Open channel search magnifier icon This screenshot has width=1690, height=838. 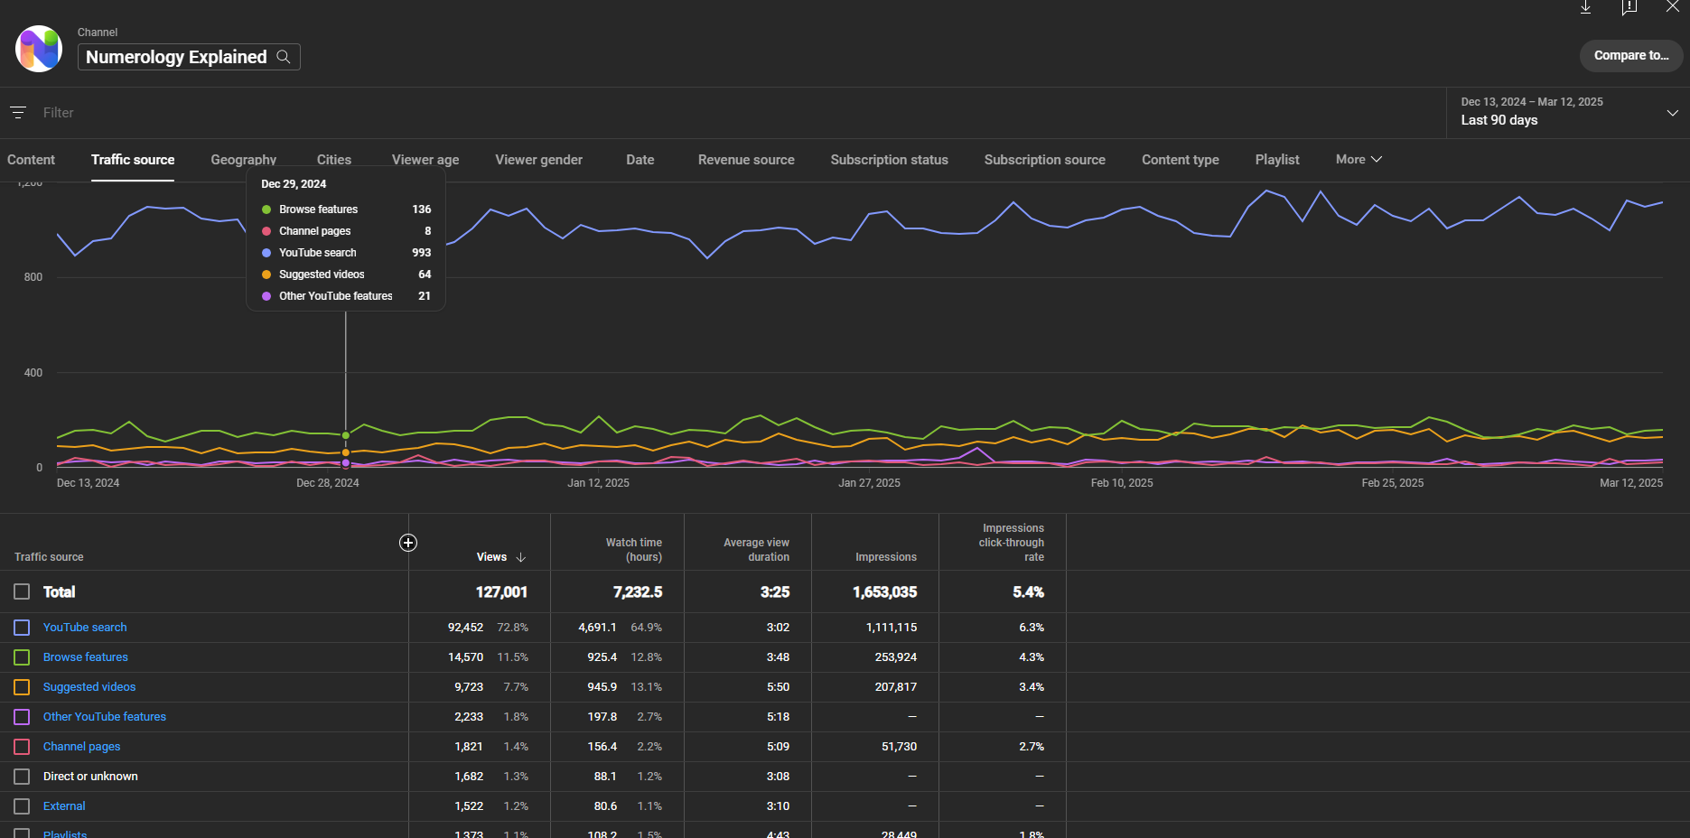(284, 57)
